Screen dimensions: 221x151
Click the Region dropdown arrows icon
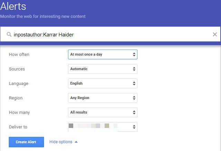click(134, 98)
